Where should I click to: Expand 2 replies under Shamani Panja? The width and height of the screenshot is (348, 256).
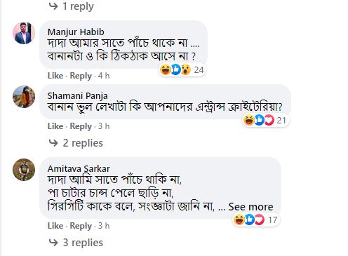76,143
